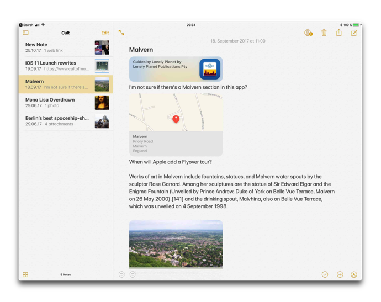The image size is (381, 302).
Task: Toggle the folders sidebar icon
Action: point(25,33)
